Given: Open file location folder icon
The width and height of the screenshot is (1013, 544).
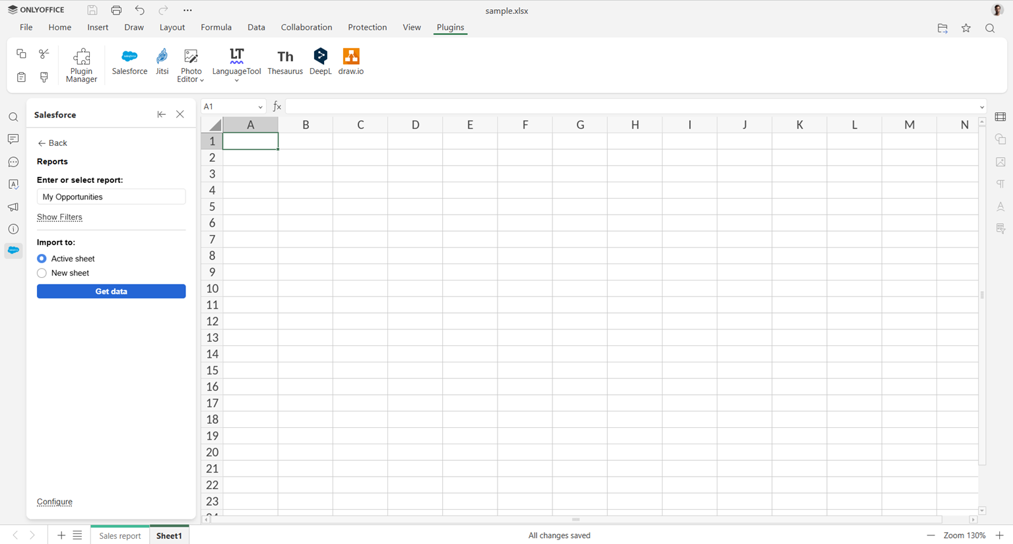Looking at the screenshot, I should 942,28.
